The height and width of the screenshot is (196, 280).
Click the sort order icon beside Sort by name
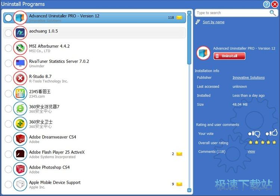(x=197, y=22)
